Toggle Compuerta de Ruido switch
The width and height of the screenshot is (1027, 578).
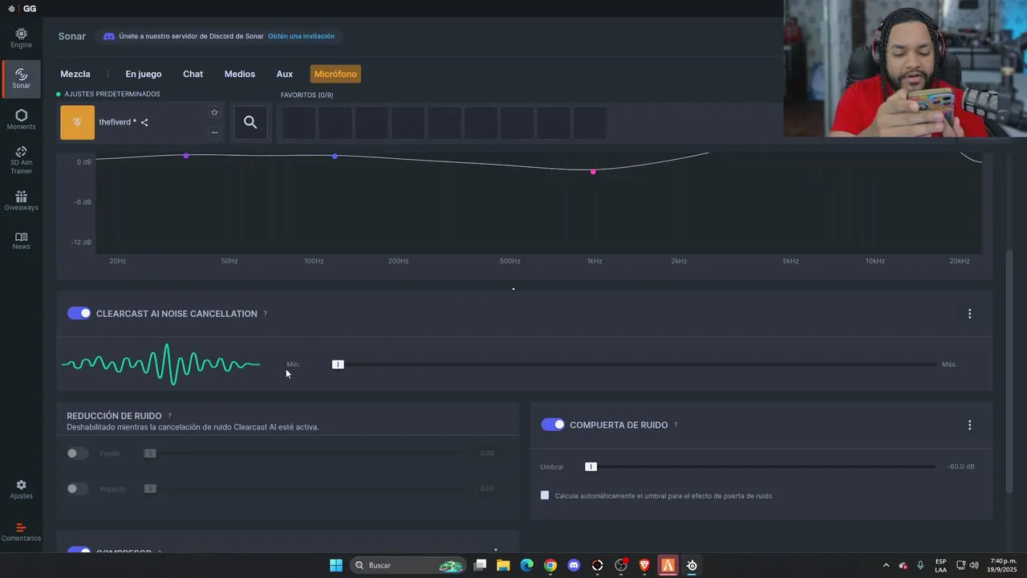click(553, 425)
